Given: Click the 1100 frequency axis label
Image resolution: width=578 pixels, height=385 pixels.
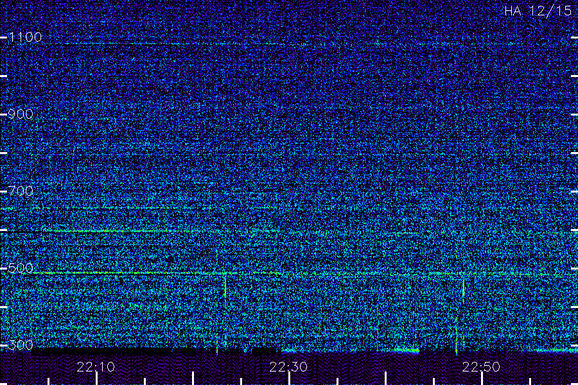Looking at the screenshot, I should click(25, 37).
